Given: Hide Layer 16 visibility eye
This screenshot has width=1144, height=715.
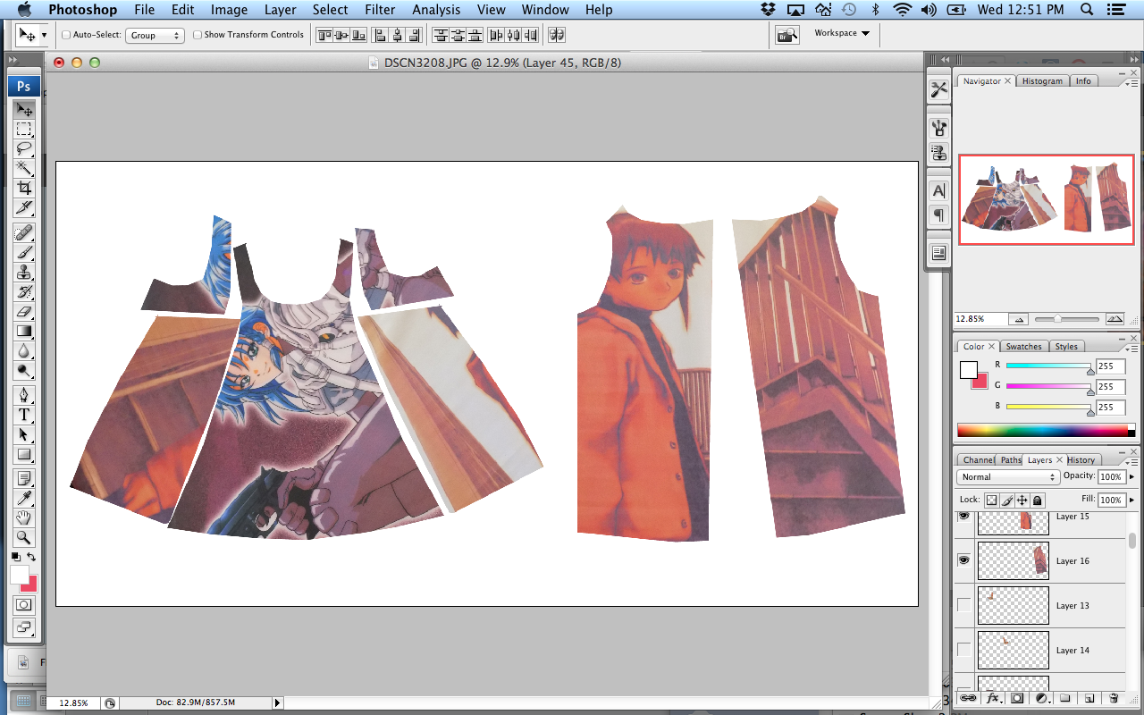Looking at the screenshot, I should click(963, 560).
